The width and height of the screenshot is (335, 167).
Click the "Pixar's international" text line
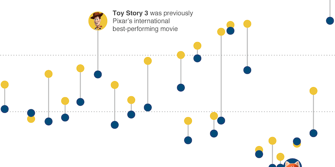coord(141,21)
